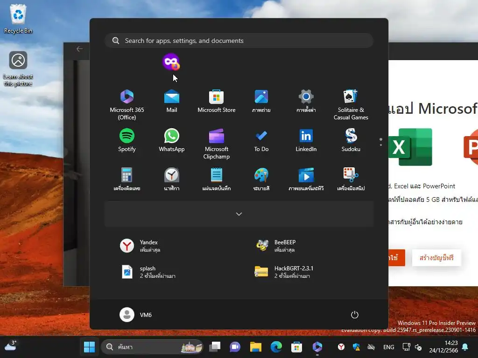Open Microsoft Store from pinned apps
The width and height of the screenshot is (478, 358).
(x=217, y=101)
